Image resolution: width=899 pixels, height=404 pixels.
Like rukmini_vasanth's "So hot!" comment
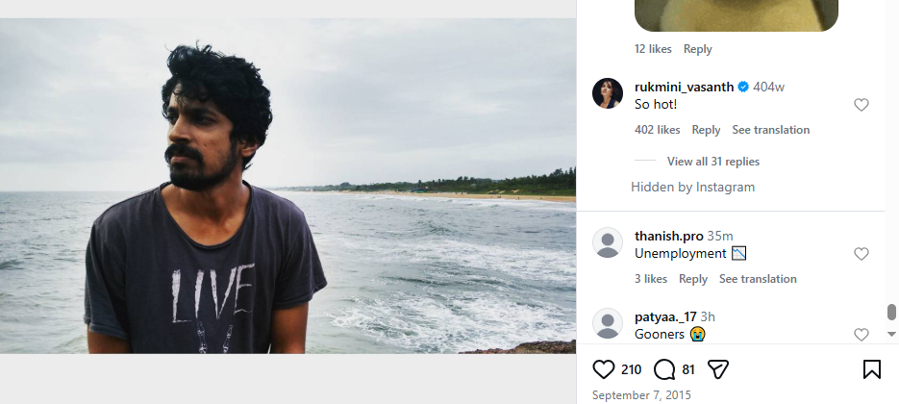coord(862,105)
